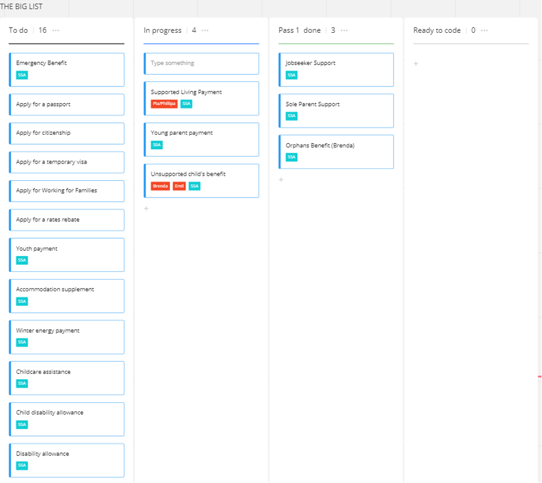Select the Ready to code column title
This screenshot has height=483, width=542.
(x=437, y=31)
